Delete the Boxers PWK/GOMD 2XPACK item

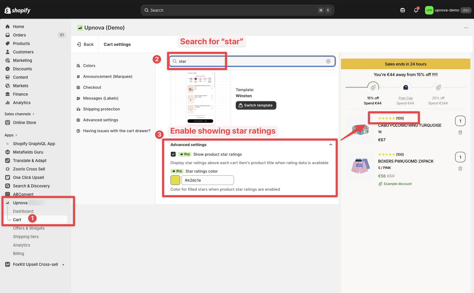coord(460,169)
